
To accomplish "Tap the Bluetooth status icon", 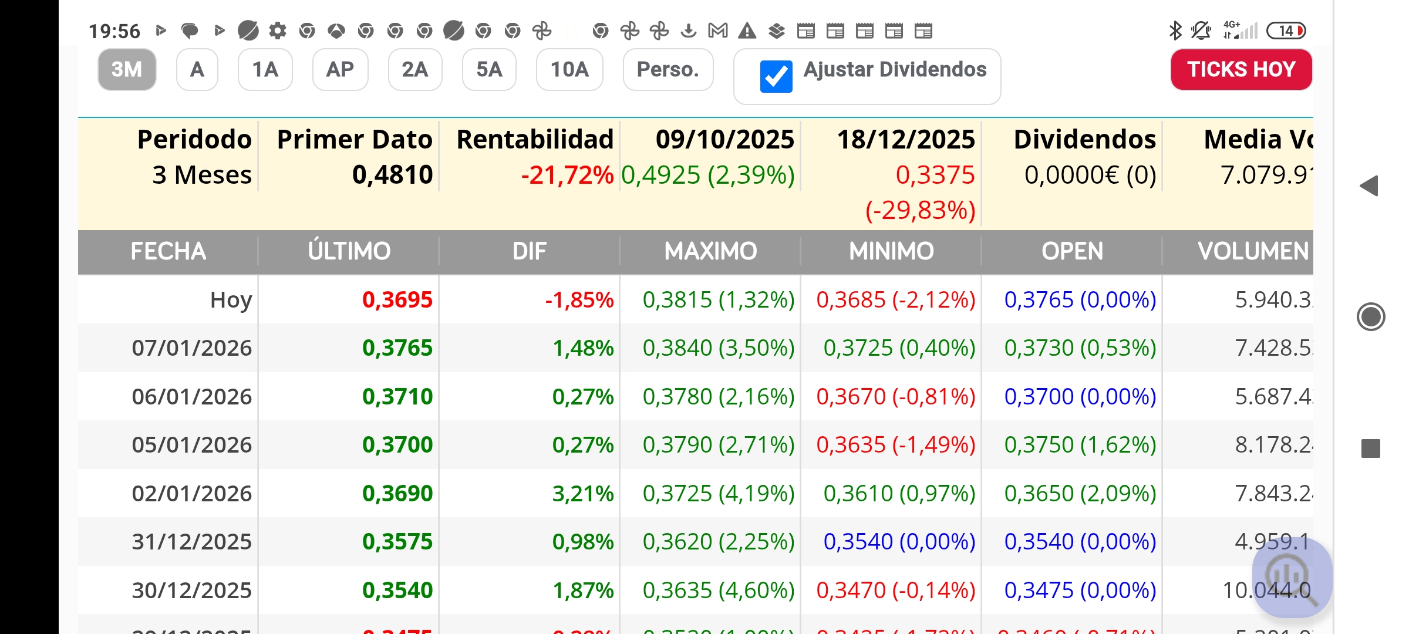I will [1175, 31].
